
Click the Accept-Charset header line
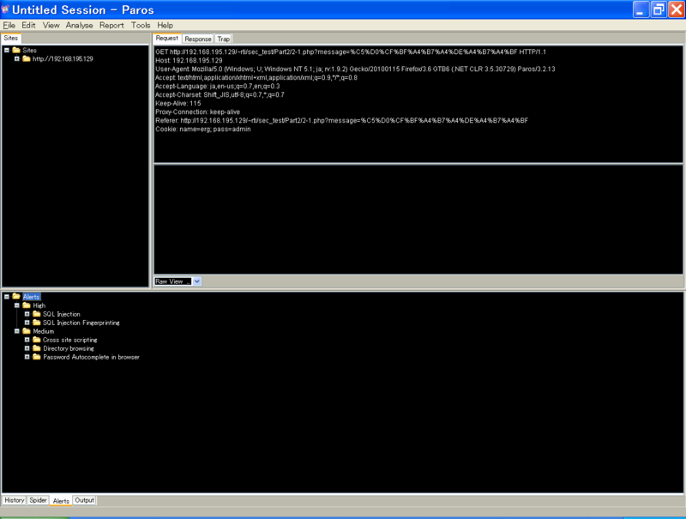click(220, 94)
